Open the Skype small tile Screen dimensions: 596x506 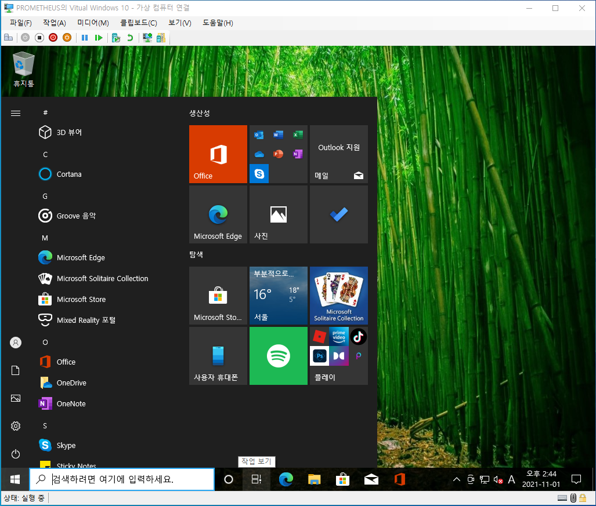click(x=259, y=174)
